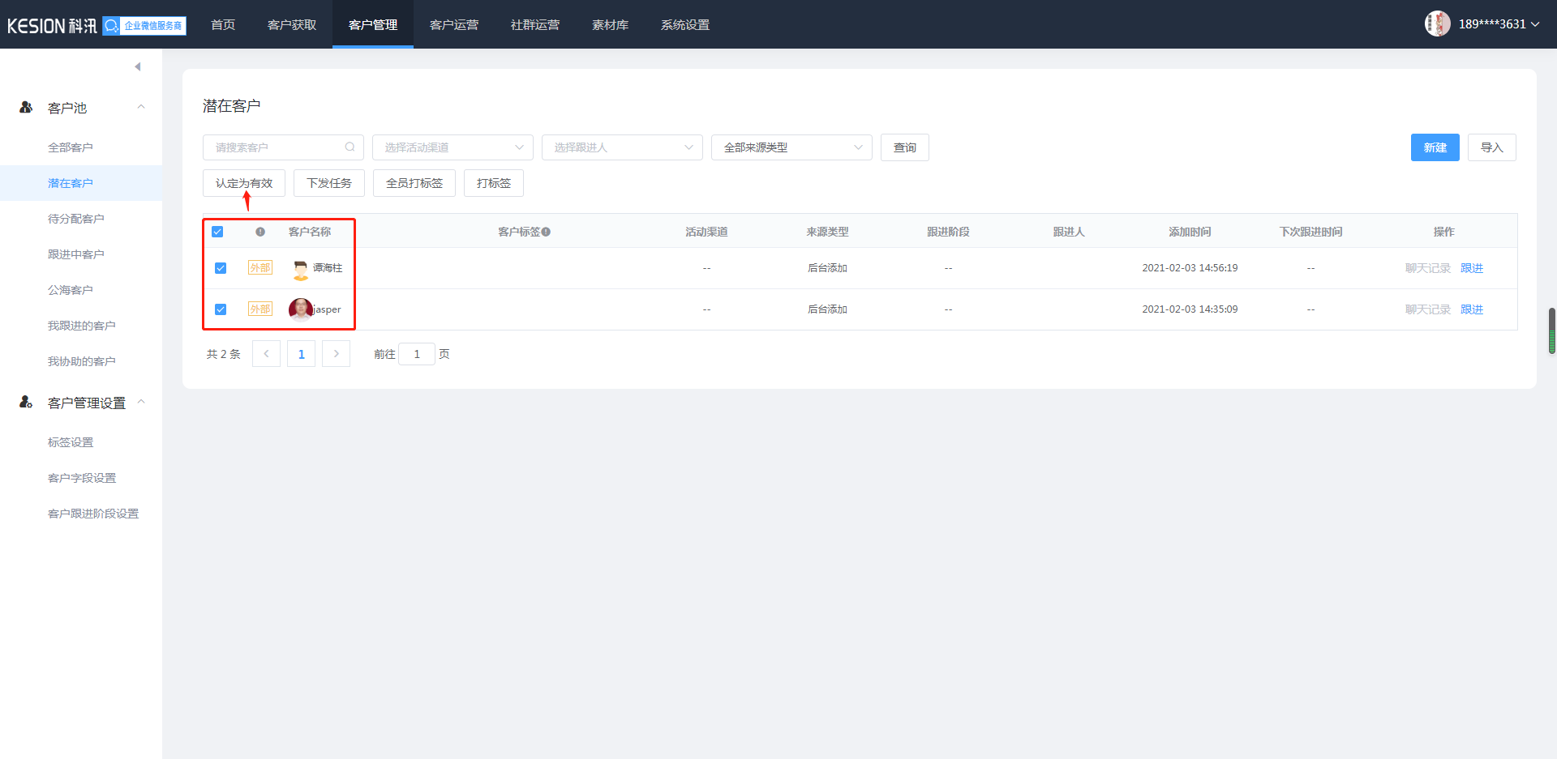This screenshot has width=1557, height=759.
Task: Collapse the left sidebar with triangle icon
Action: (x=138, y=66)
